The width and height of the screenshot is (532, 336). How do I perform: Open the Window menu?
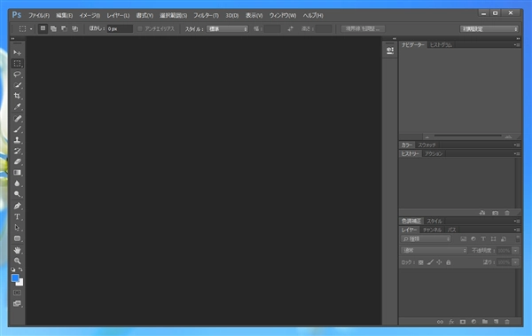click(283, 16)
